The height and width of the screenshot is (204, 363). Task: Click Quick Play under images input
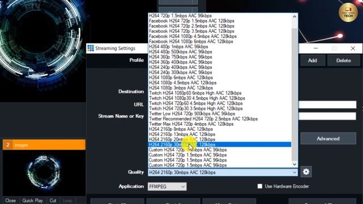[32, 201]
